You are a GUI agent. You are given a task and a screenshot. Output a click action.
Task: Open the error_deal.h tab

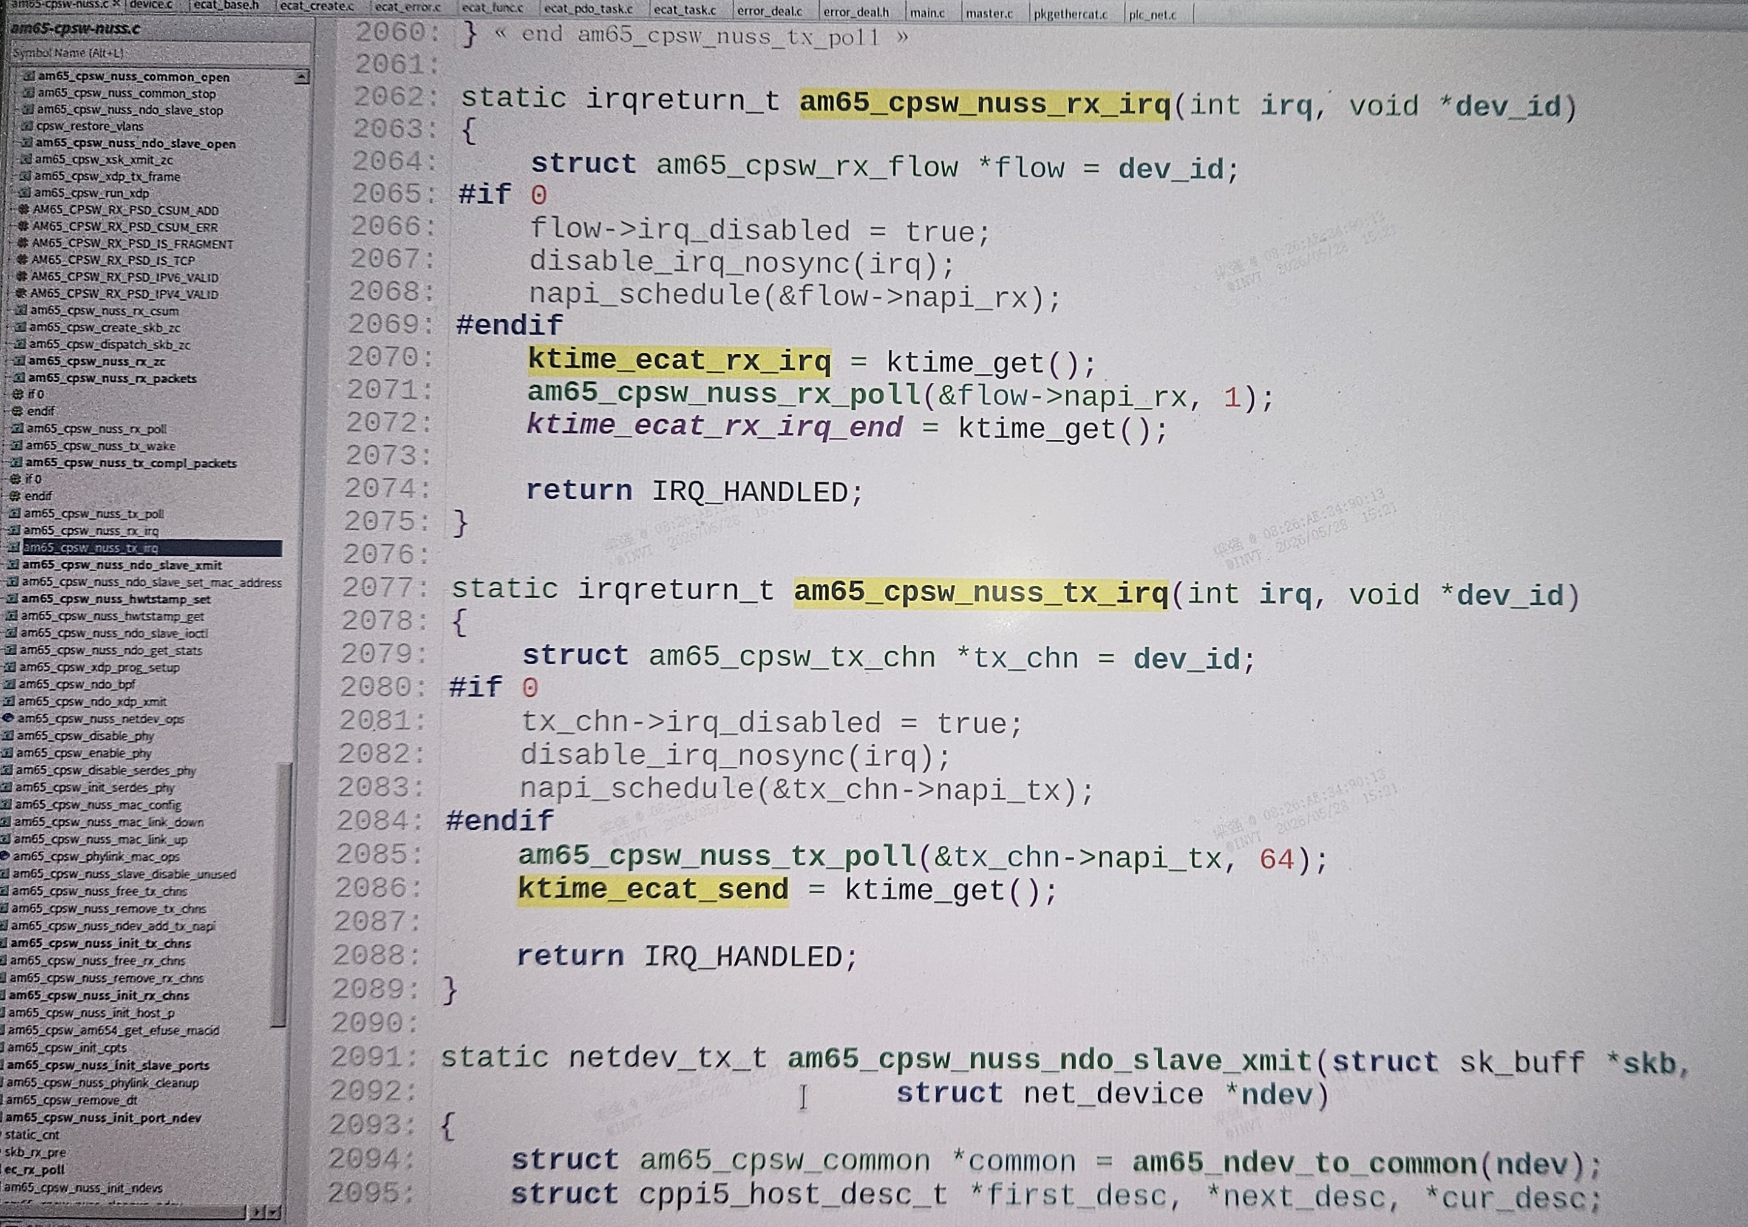[855, 12]
